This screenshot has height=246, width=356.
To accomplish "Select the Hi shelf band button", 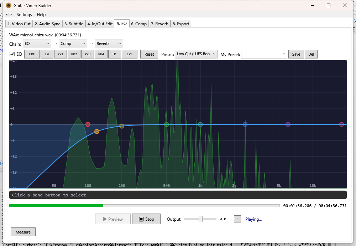I will point(115,54).
